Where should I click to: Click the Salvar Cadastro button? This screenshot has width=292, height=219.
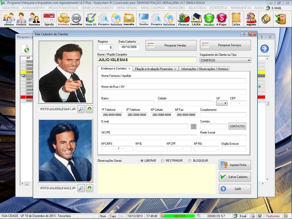(234, 177)
